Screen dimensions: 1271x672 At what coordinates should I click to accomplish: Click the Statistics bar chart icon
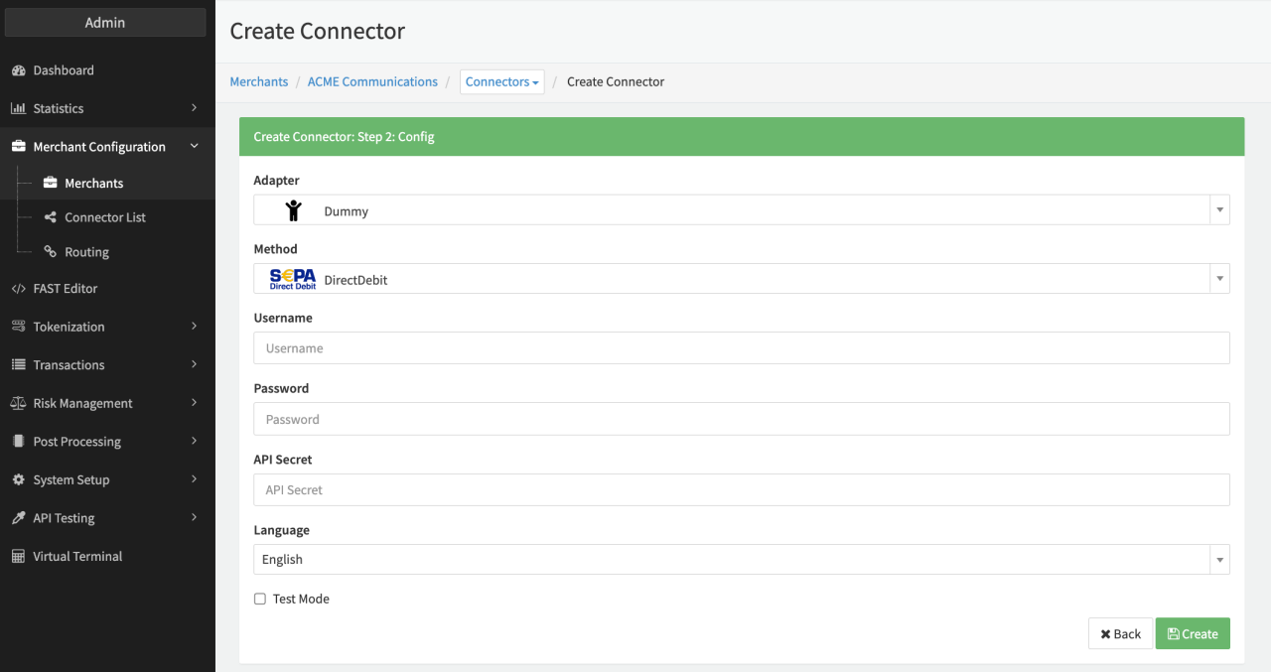pos(18,108)
